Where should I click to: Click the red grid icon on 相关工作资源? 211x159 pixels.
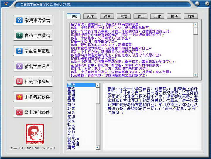click(19, 82)
